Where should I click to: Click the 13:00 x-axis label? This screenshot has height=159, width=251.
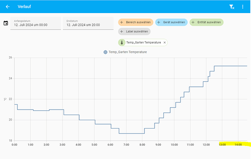[x=222, y=145]
